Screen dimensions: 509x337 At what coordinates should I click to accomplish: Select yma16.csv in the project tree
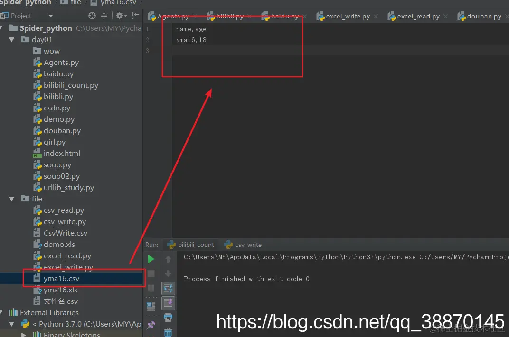(57, 279)
